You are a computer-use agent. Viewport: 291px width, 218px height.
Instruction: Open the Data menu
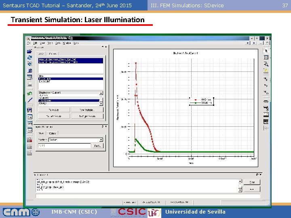tap(58, 43)
